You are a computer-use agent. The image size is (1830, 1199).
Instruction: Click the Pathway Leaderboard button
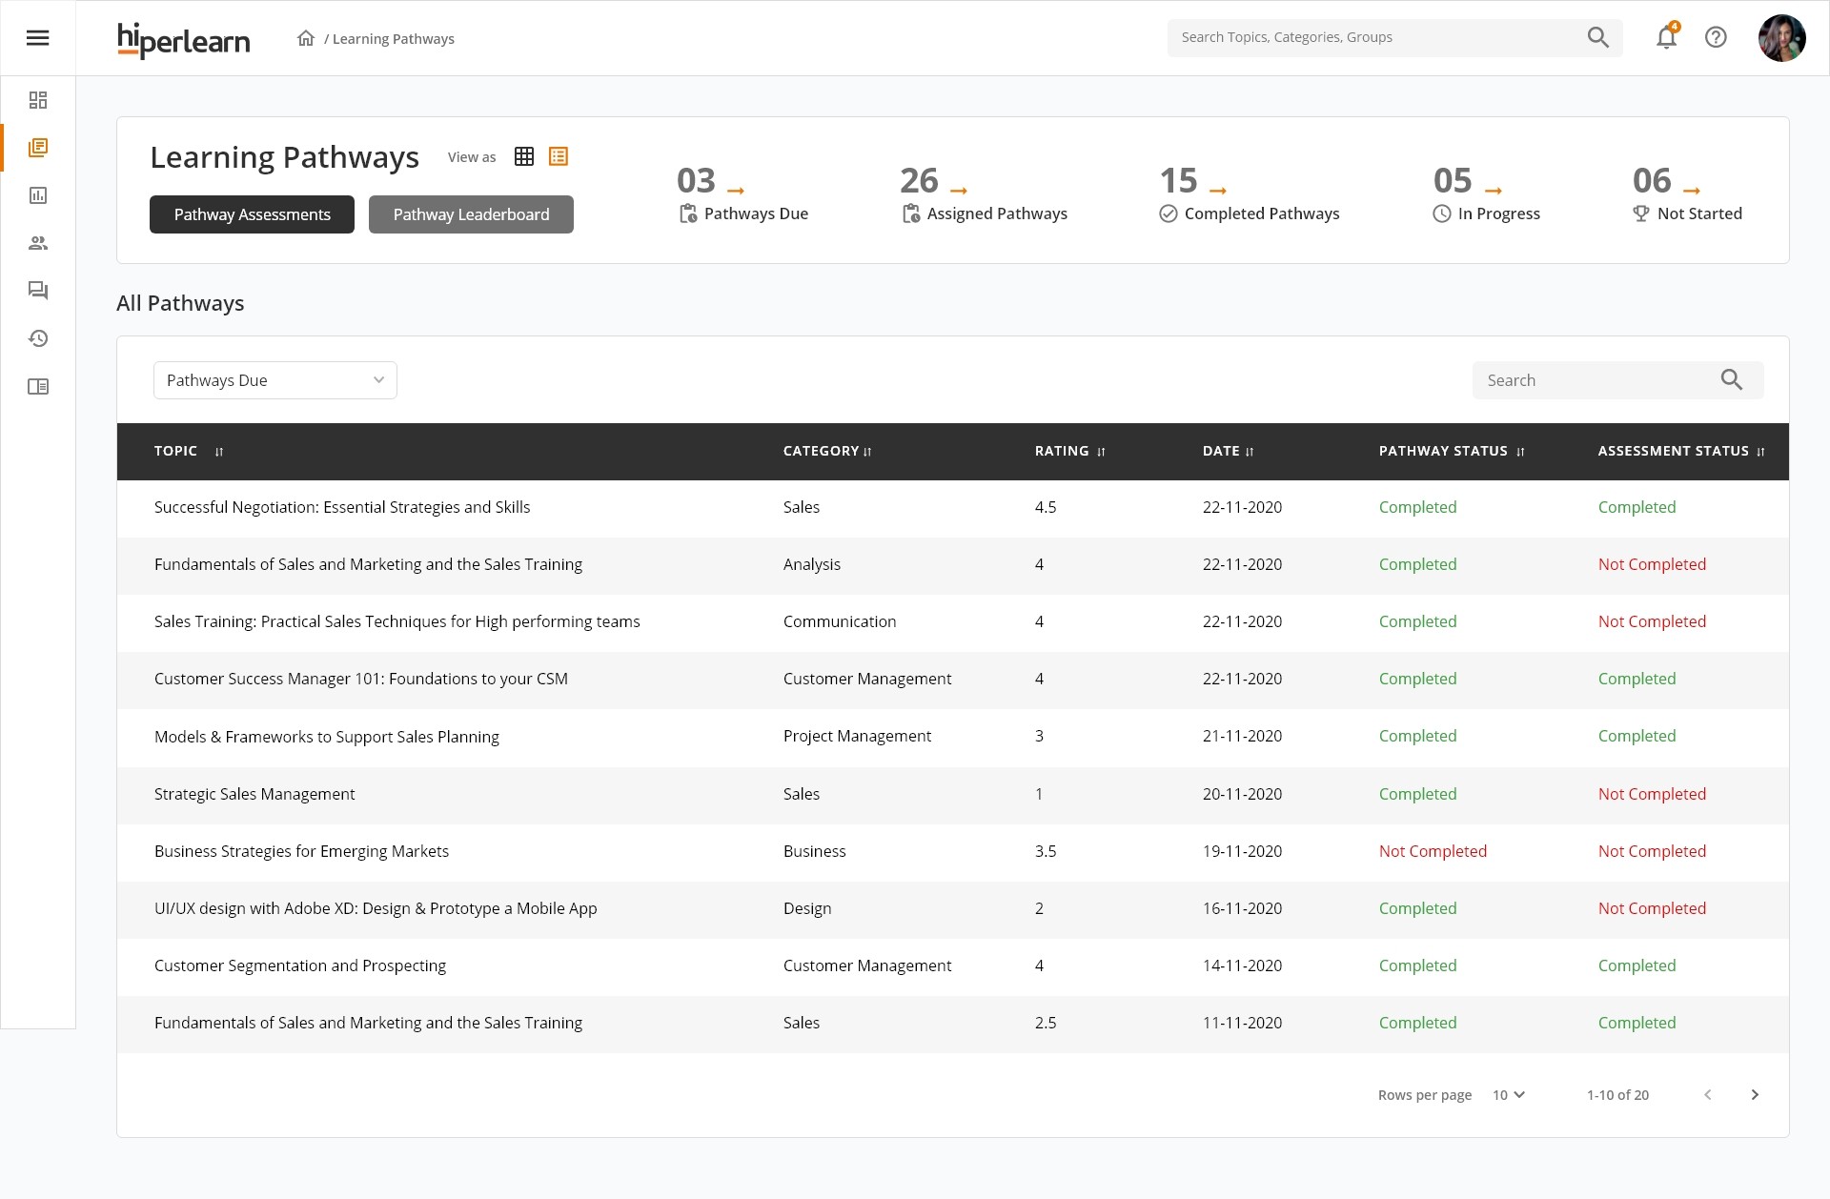click(471, 214)
